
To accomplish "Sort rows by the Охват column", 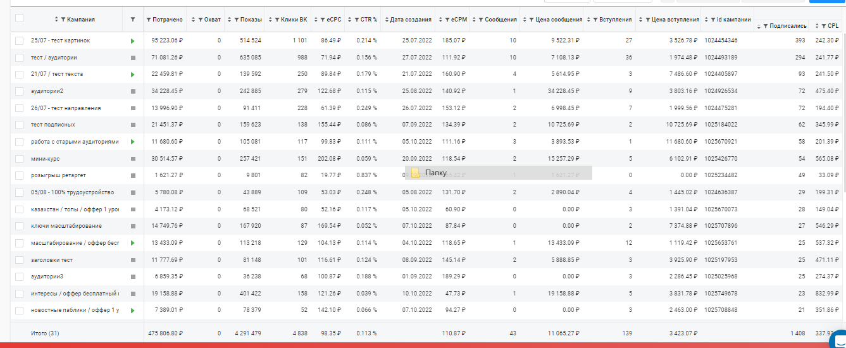I will [194, 20].
